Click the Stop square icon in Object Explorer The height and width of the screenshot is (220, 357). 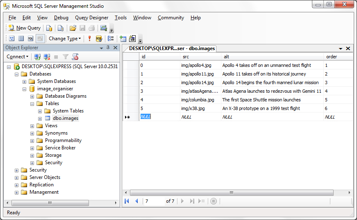(56, 57)
